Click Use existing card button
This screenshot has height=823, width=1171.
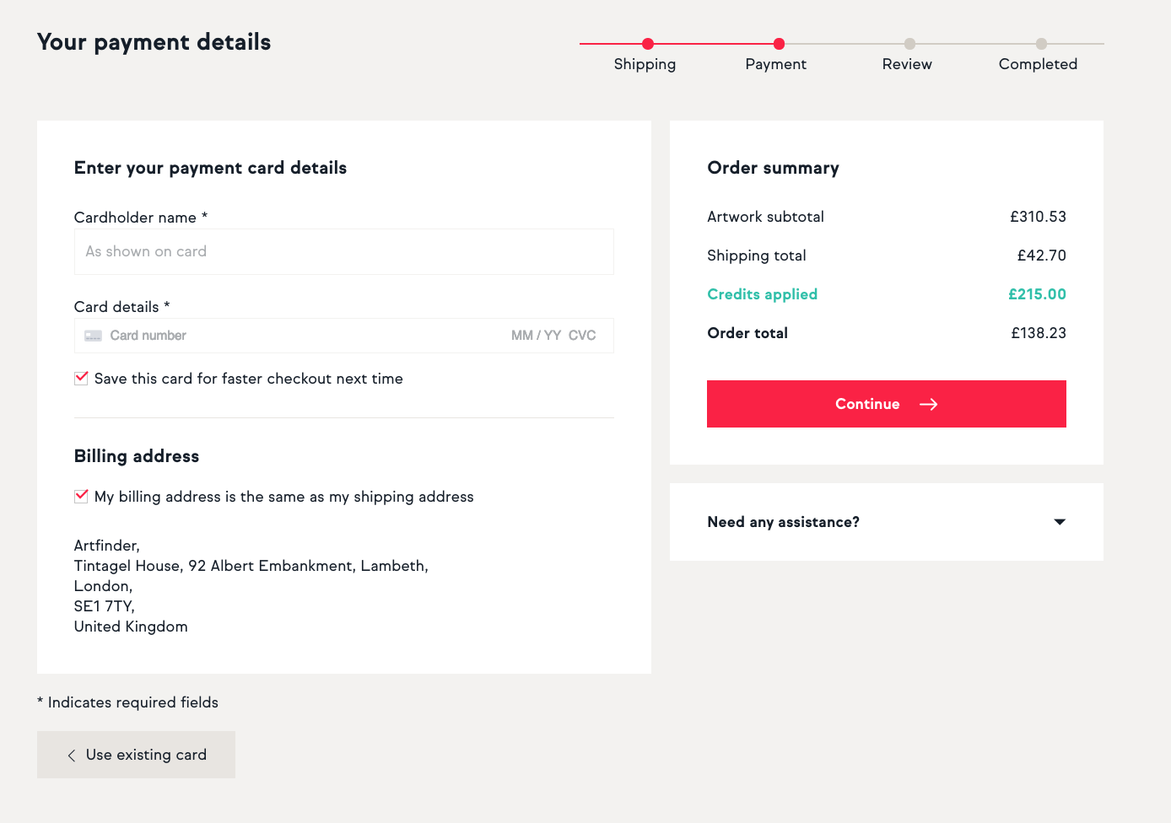136,755
